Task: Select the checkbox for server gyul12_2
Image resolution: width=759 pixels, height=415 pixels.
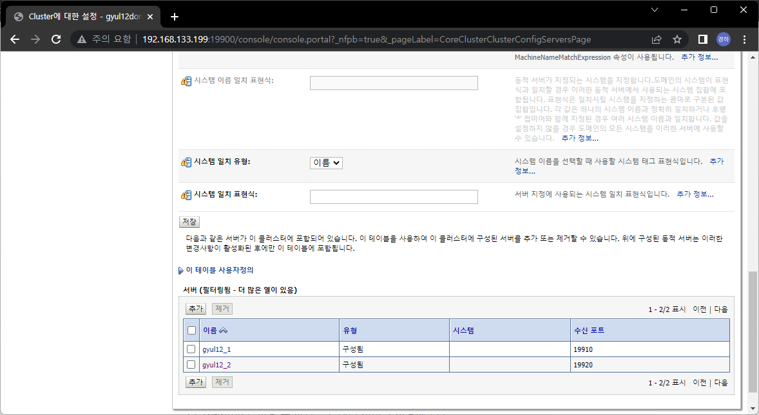Action: [191, 364]
